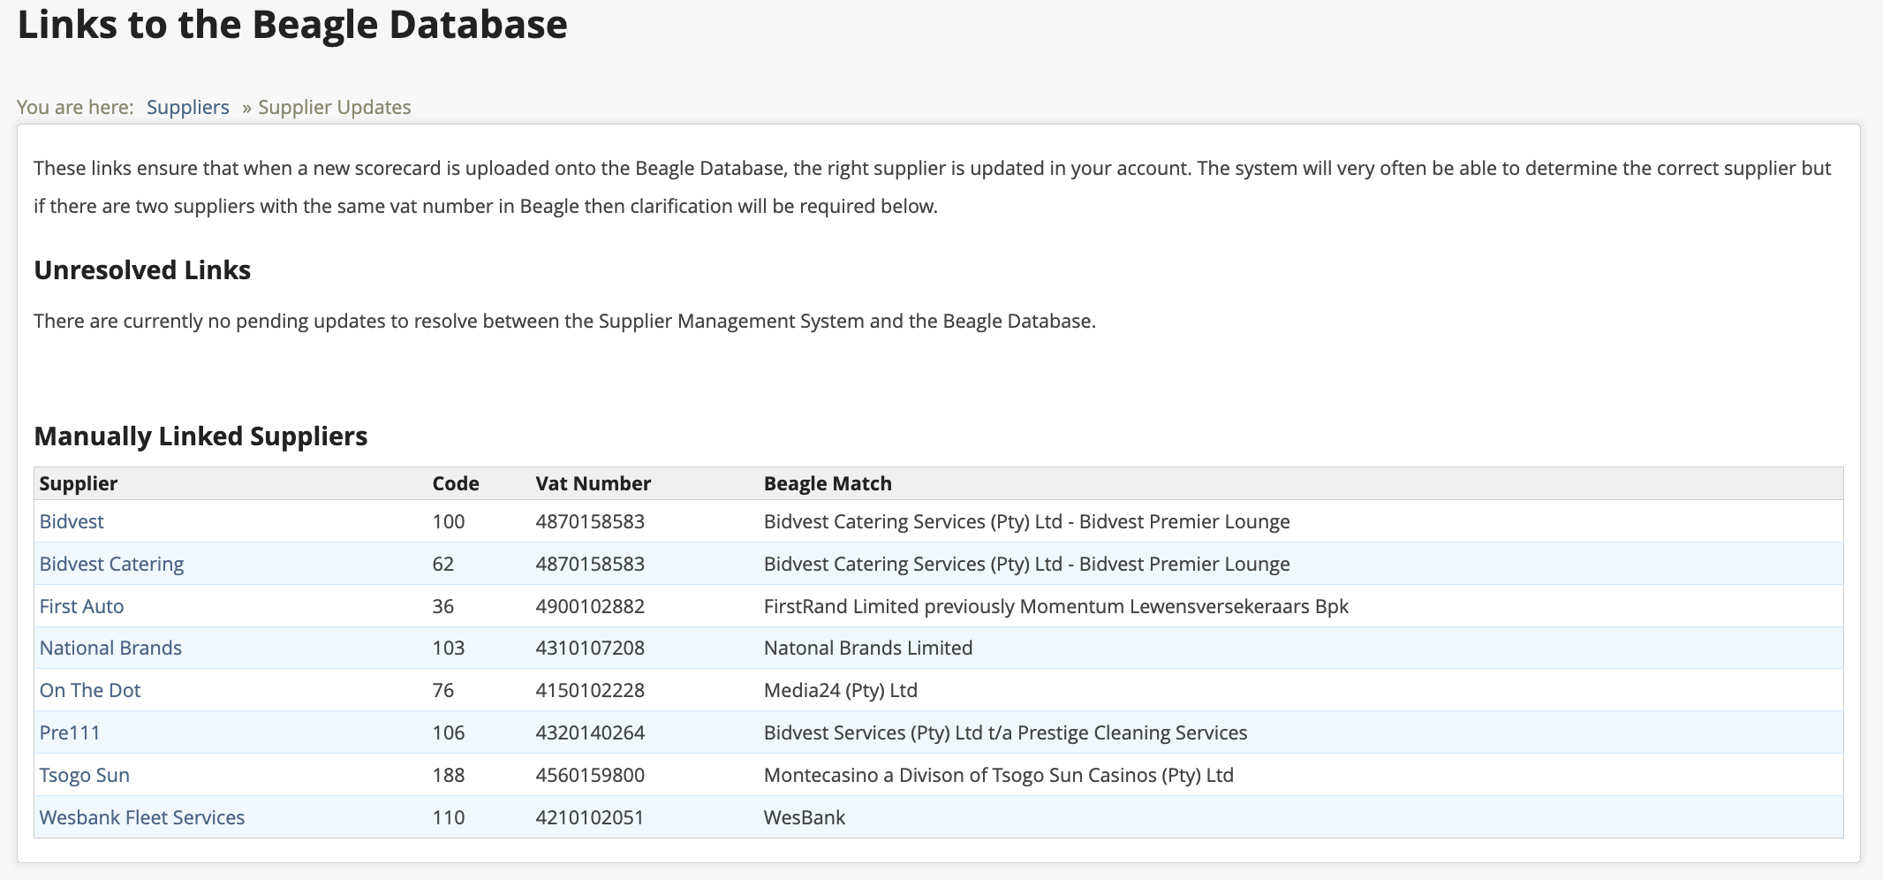The image size is (1883, 880).
Task: Click the Beagle Match column header
Action: tap(828, 483)
